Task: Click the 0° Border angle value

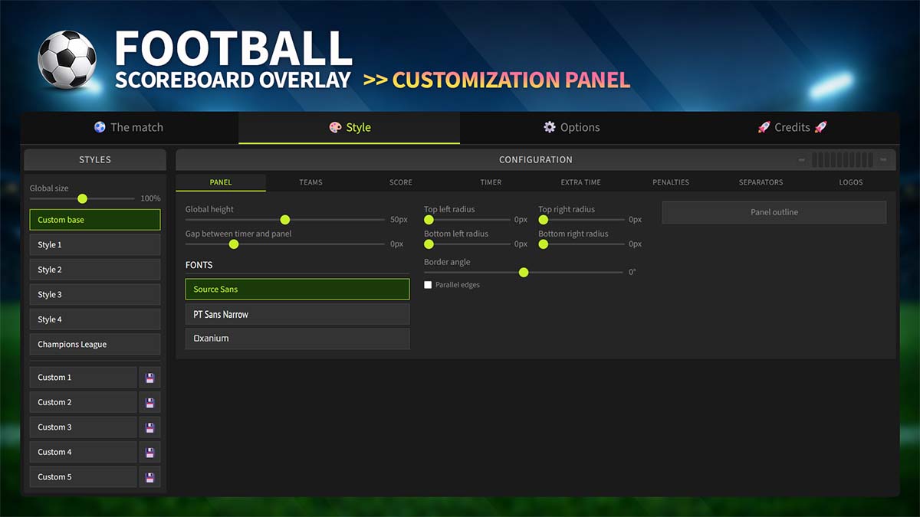Action: 632,272
